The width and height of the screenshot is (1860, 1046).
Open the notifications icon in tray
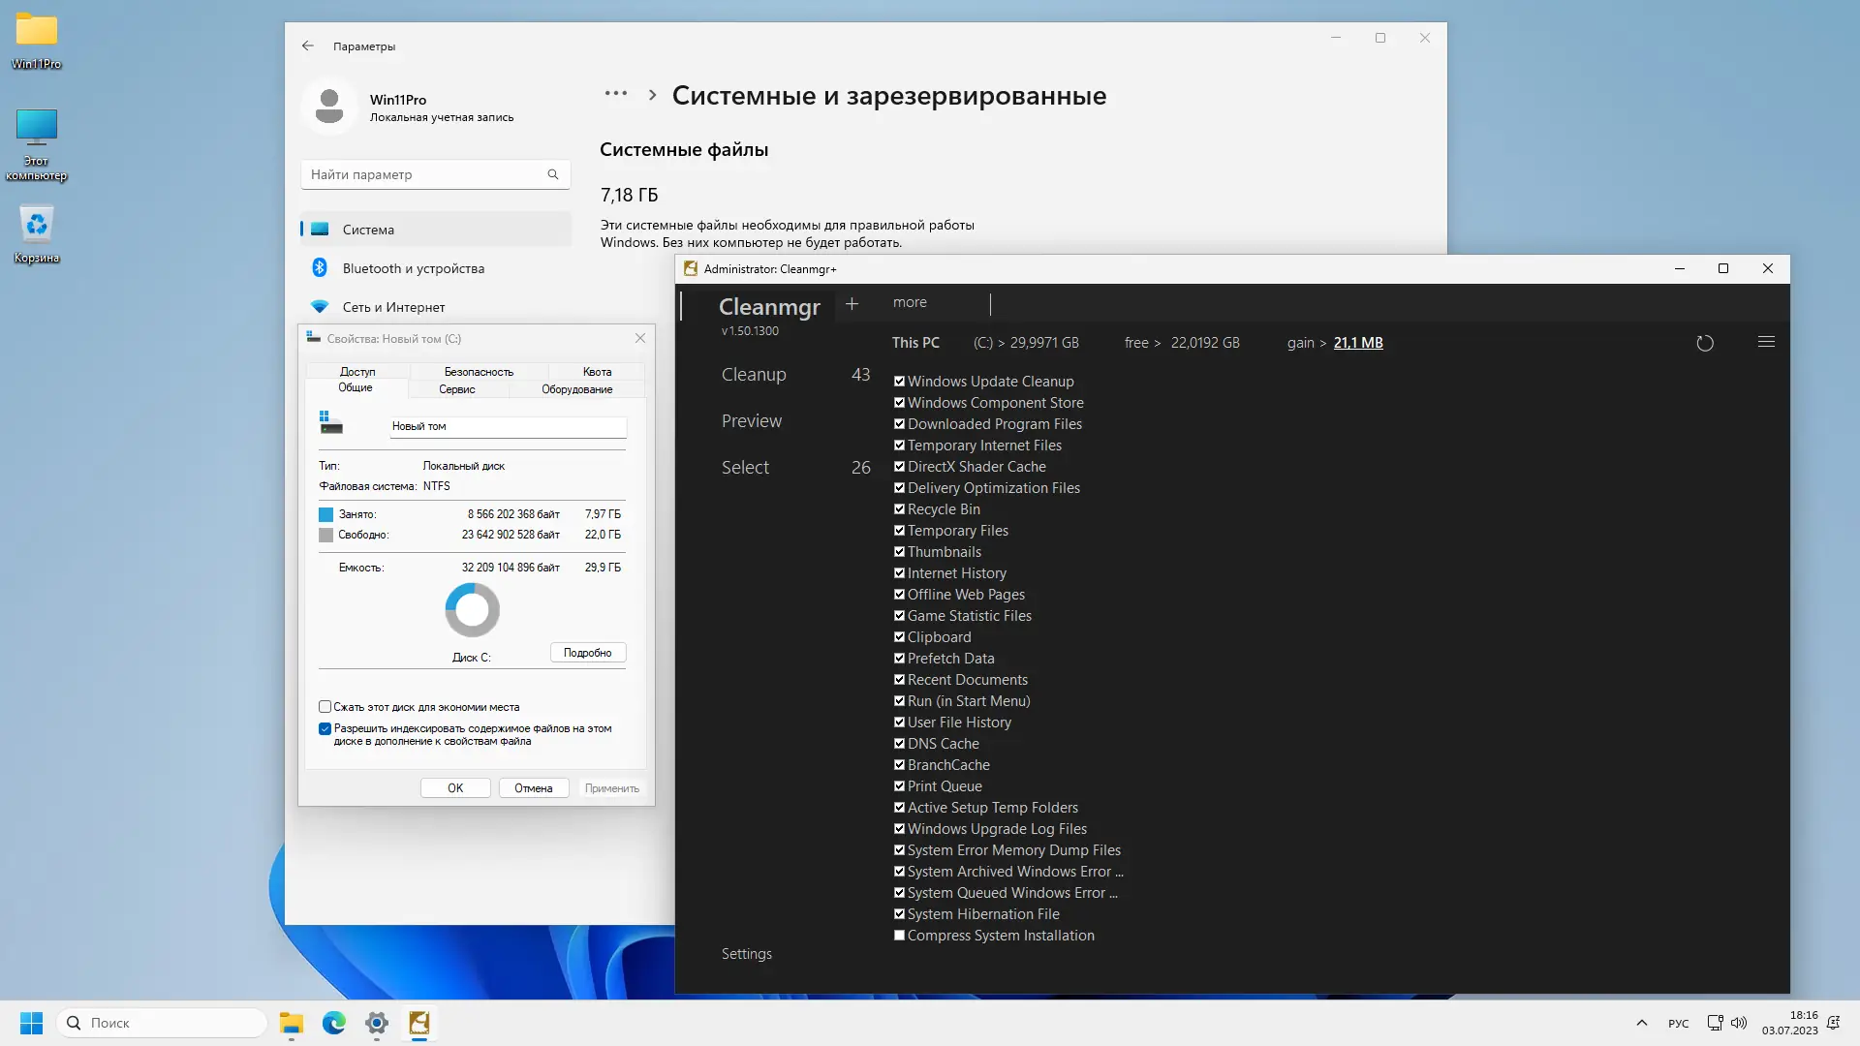[x=1833, y=1023]
